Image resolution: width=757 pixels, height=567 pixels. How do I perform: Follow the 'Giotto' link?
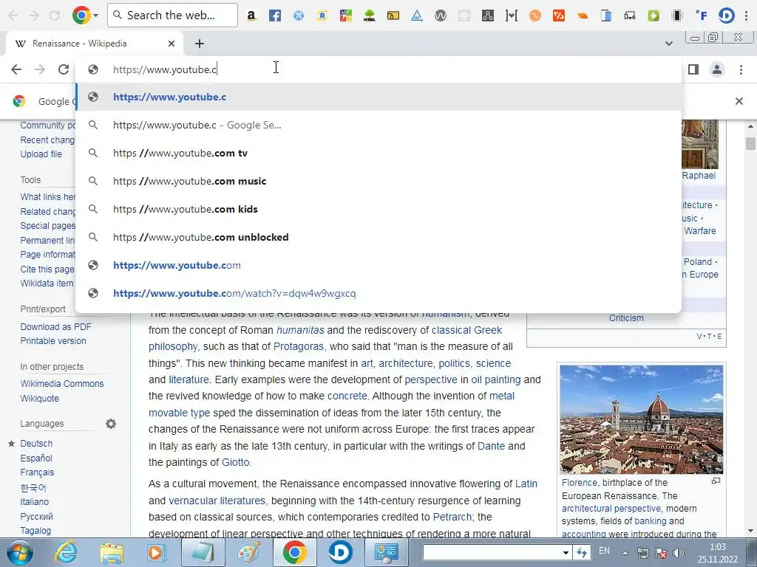(235, 462)
